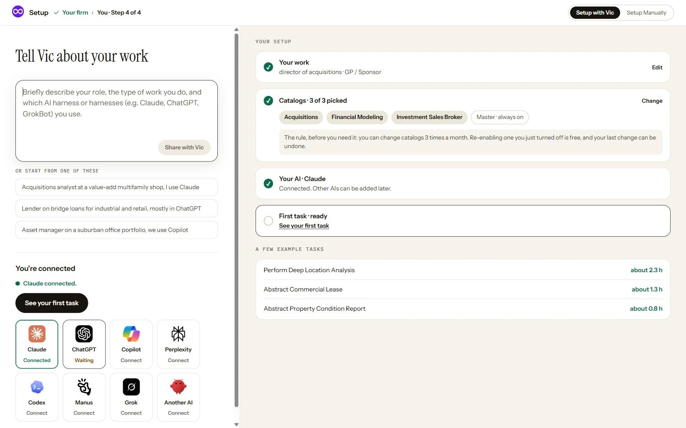Image resolution: width=686 pixels, height=428 pixels.
Task: Click Change on the Catalogs card
Action: 652,101
